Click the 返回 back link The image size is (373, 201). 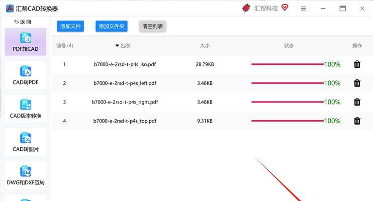pyautogui.click(x=23, y=22)
